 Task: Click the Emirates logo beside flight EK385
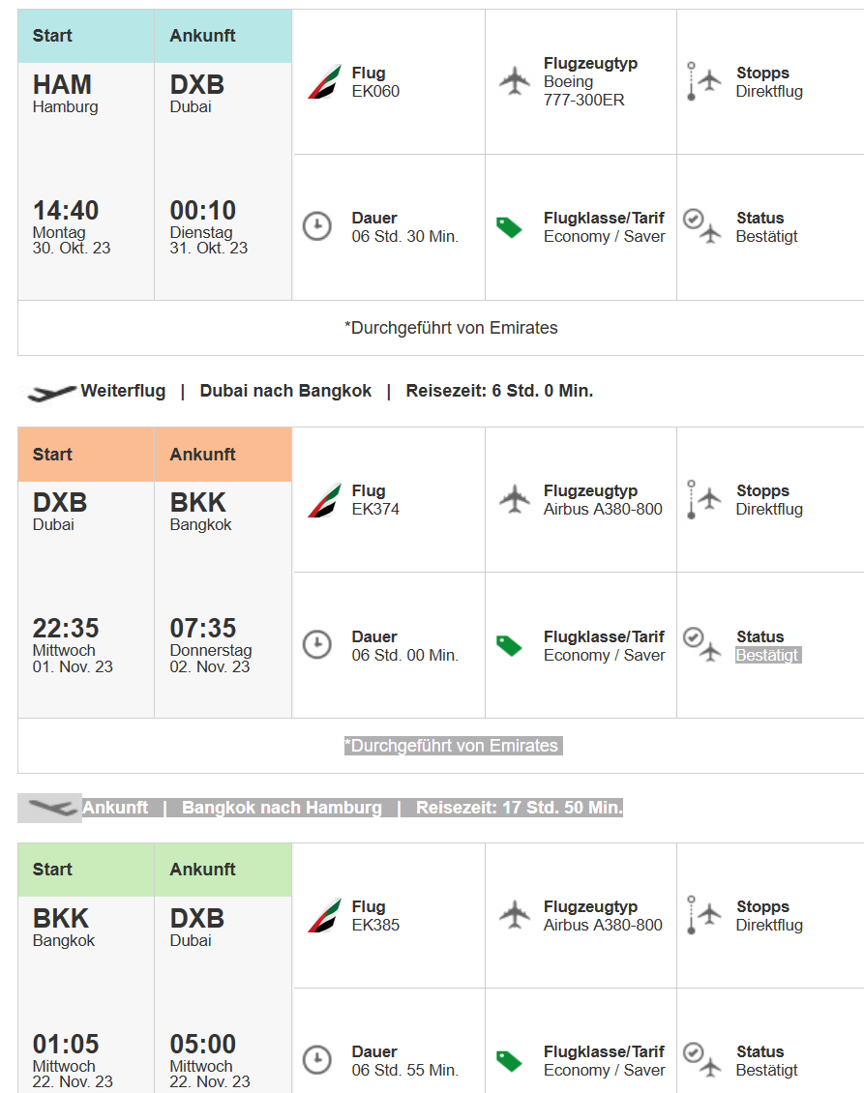click(325, 916)
